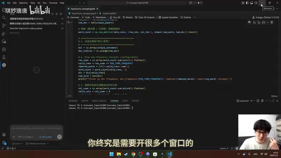Open the Selection menu
281x158 pixels.
23,3
